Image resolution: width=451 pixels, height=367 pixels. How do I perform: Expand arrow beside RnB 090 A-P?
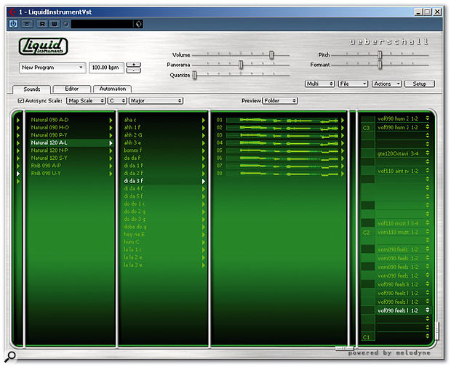(x=111, y=166)
